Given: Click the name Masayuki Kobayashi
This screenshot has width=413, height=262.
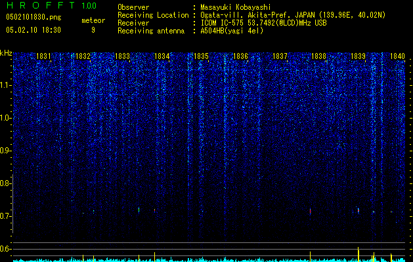Looking at the screenshot, I should click(236, 7).
